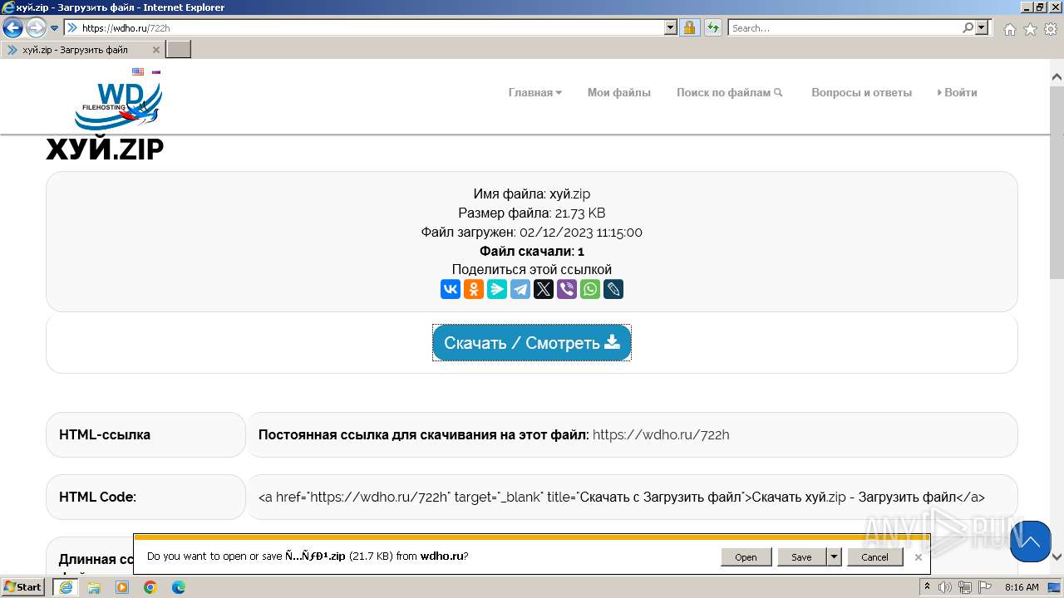1064x598 pixels.
Task: Close the download notification bar
Action: [919, 556]
